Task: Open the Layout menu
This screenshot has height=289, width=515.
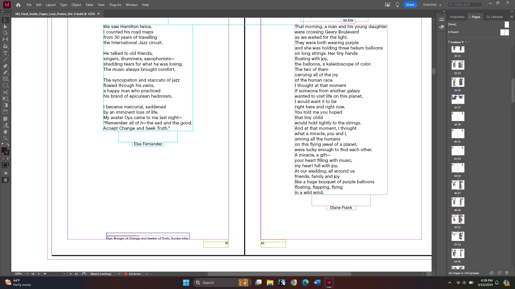Action: [50, 5]
